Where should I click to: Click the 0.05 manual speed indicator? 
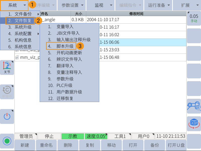click(194, 18)
